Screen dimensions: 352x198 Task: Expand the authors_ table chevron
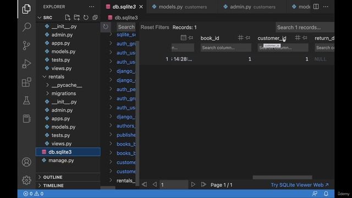[x=111, y=126]
